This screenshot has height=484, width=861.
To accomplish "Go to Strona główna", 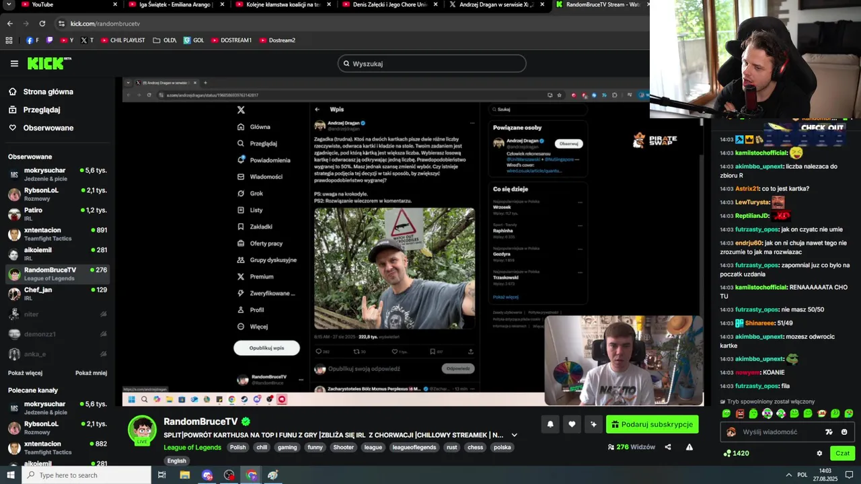I will coord(41,91).
